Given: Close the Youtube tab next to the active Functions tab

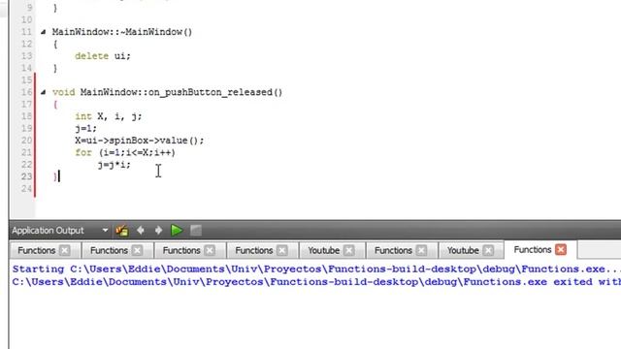Looking at the screenshot, I should point(488,250).
